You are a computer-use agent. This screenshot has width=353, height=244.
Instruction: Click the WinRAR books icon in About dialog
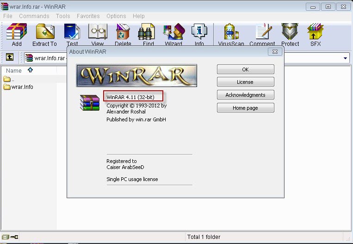[90, 103]
